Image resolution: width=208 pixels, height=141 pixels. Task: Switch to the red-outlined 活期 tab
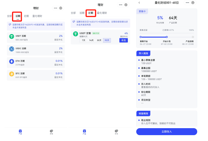click(x=18, y=16)
